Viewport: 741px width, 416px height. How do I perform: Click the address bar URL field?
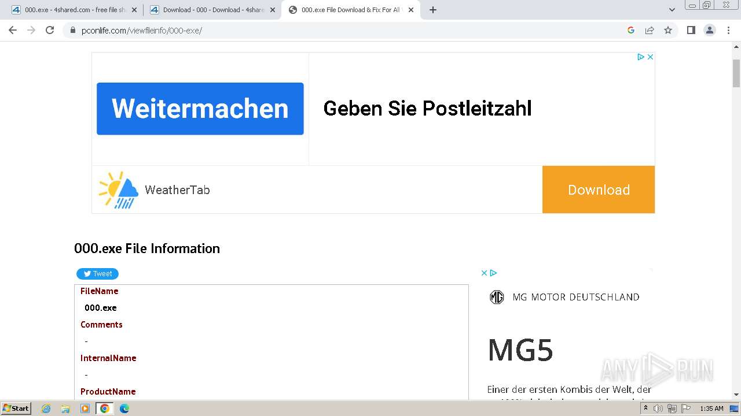(x=347, y=30)
